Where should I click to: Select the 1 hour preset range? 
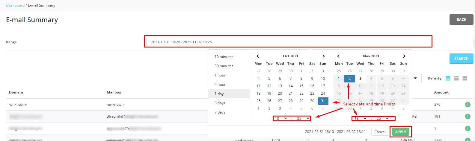point(220,75)
